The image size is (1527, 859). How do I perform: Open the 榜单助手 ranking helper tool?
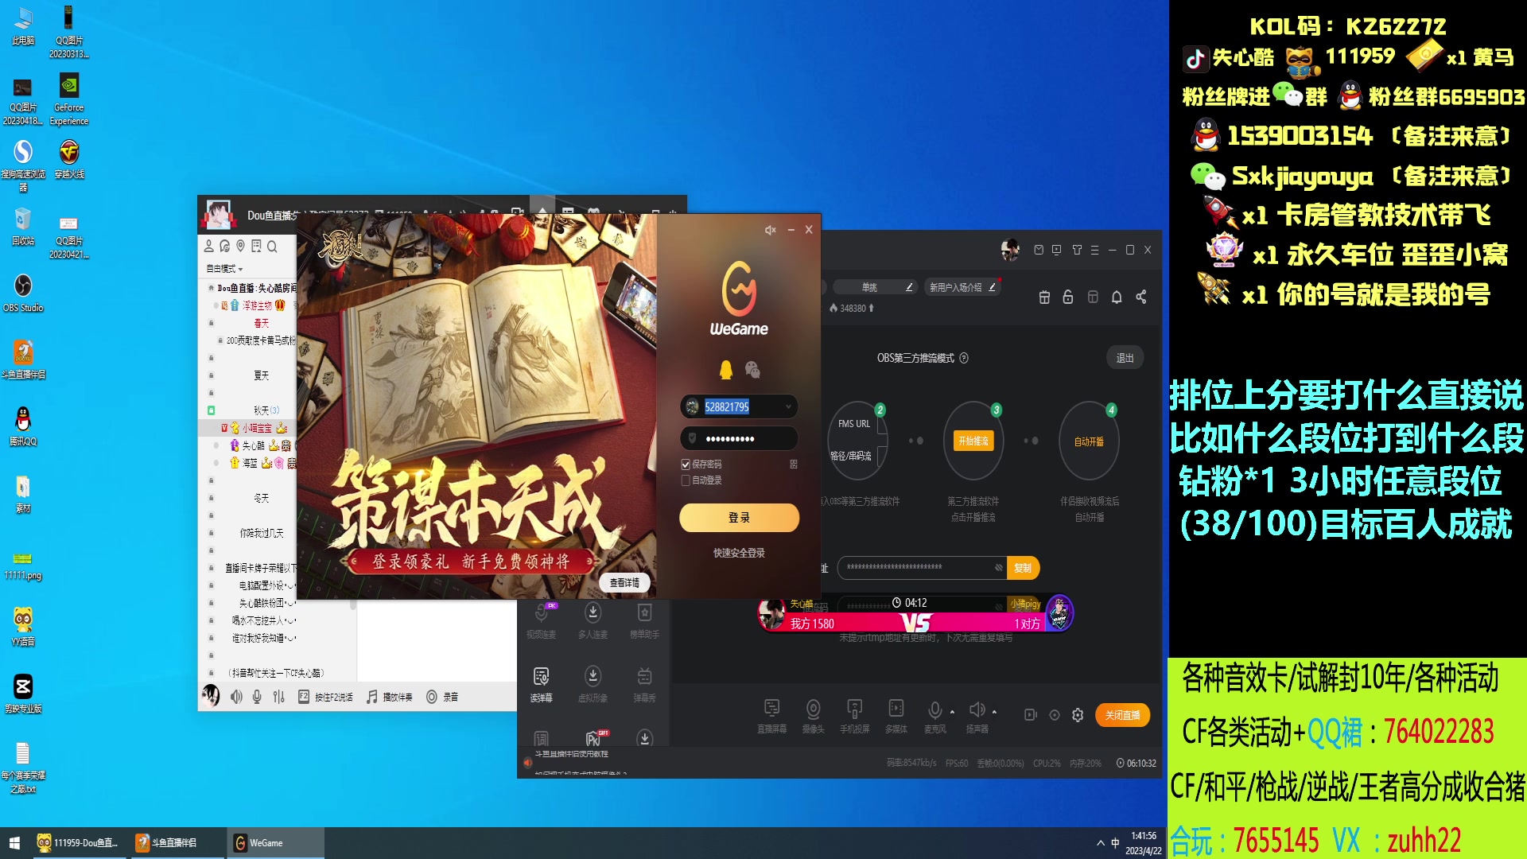tap(644, 621)
